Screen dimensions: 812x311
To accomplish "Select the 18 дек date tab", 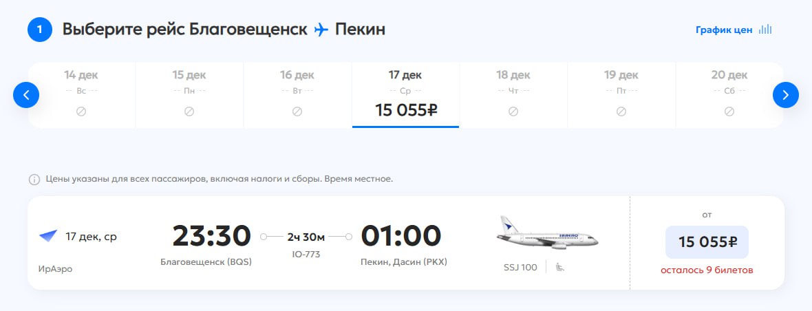I will coord(513,95).
